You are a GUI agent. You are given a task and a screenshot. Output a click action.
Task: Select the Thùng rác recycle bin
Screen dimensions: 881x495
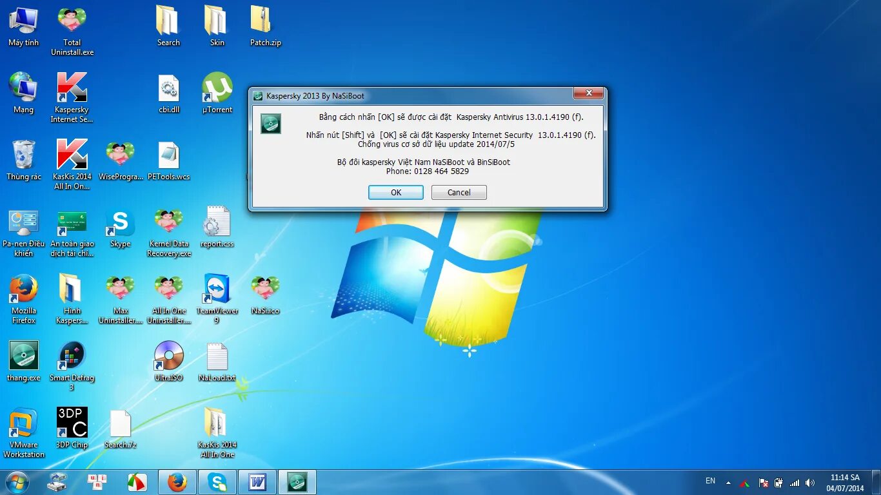[23, 161]
